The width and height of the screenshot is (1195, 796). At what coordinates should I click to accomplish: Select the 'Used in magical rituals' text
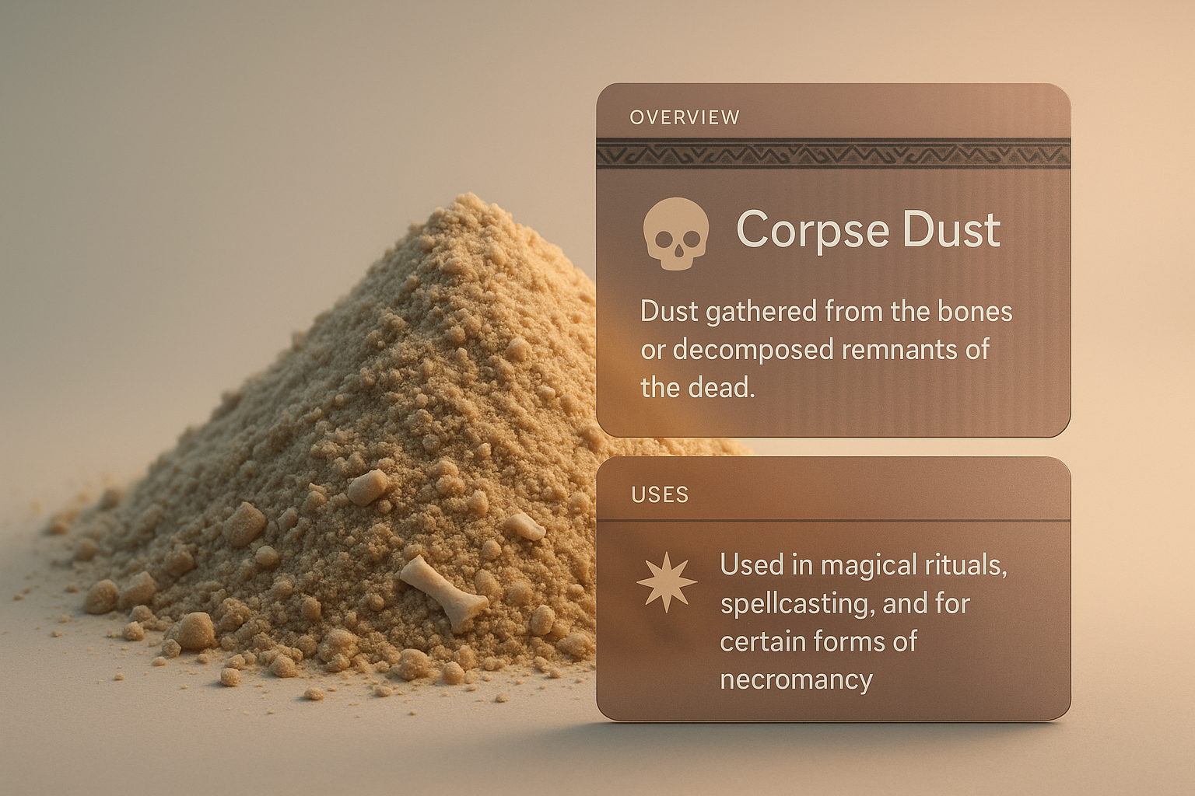tap(863, 565)
